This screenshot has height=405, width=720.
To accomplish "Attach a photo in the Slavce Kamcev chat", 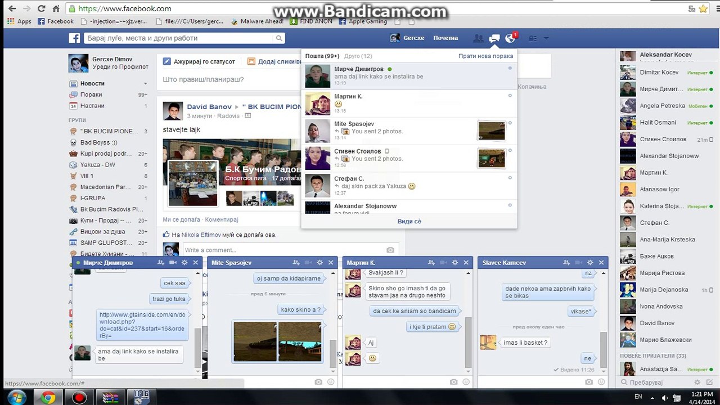I will 588,382.
